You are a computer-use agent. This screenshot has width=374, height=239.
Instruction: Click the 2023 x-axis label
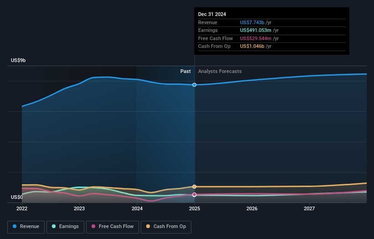[x=79, y=208]
